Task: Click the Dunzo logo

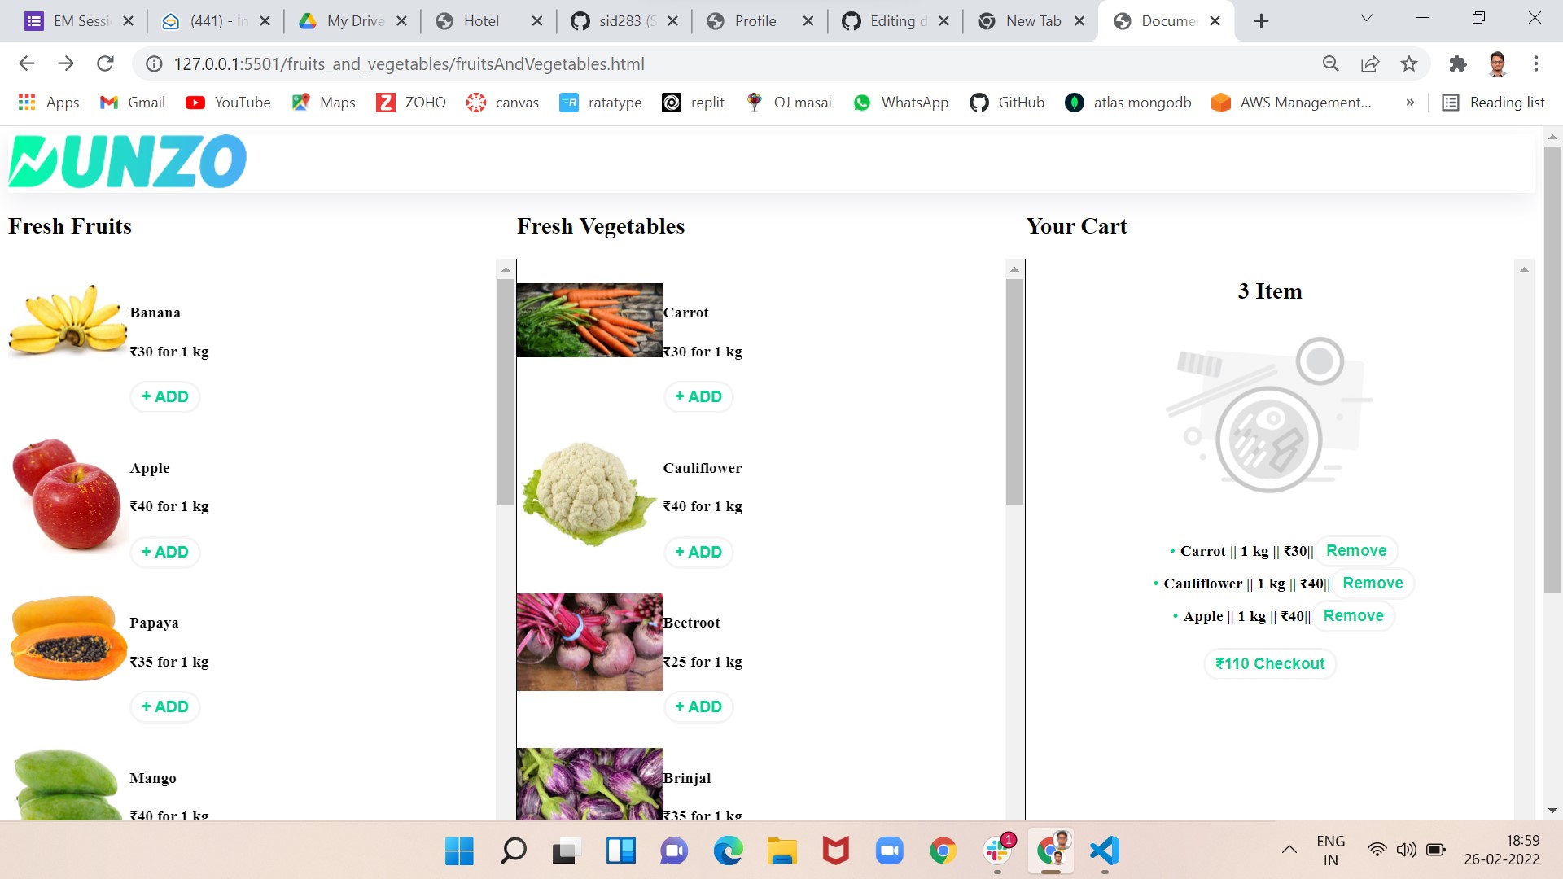Action: point(127,161)
